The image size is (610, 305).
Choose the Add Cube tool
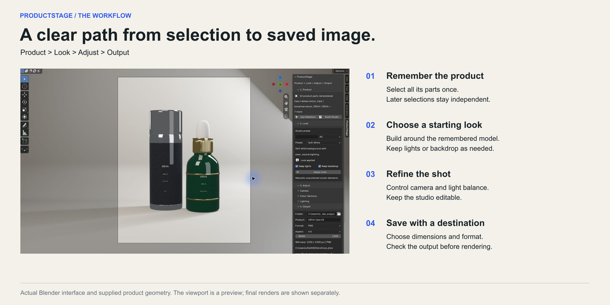(24, 141)
